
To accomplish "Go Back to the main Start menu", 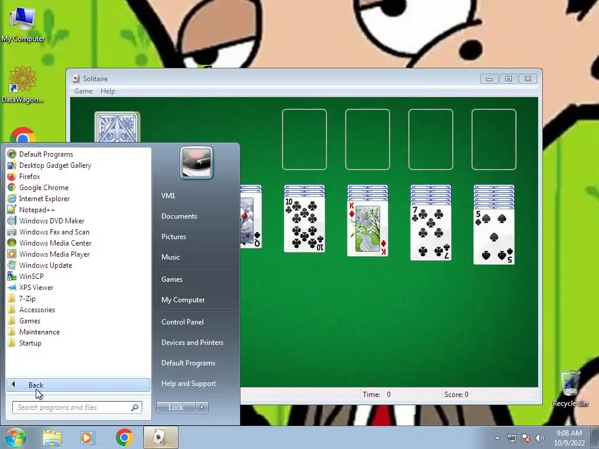I will (x=78, y=385).
